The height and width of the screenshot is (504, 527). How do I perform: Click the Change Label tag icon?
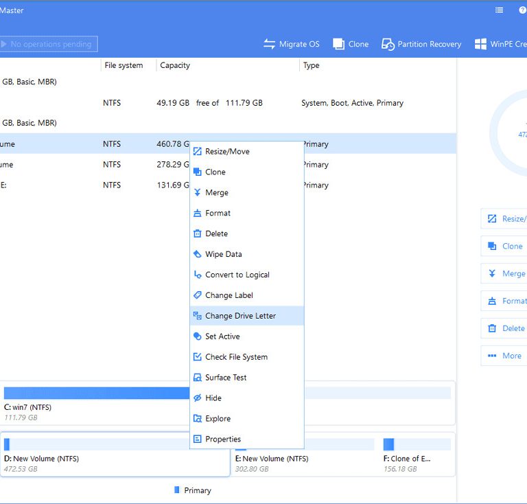pyautogui.click(x=198, y=295)
